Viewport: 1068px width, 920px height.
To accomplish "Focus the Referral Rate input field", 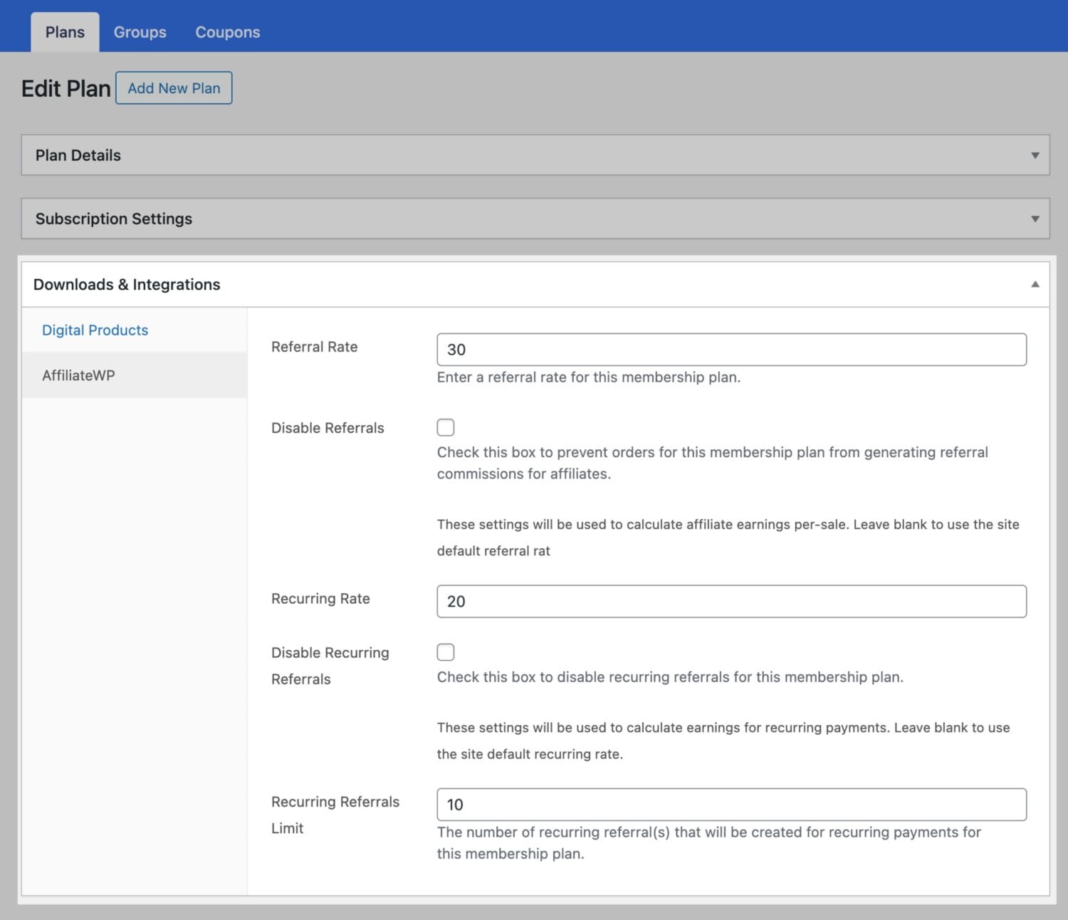I will (731, 350).
